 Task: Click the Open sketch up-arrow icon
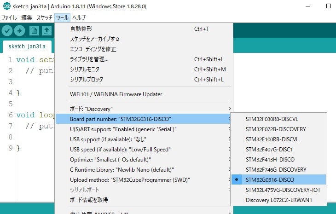(x=46, y=31)
